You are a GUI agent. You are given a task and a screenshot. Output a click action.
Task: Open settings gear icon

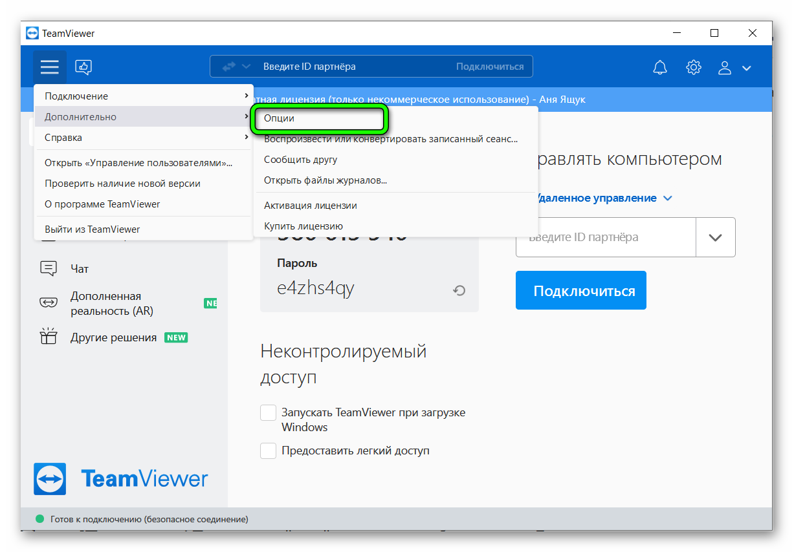[694, 67]
